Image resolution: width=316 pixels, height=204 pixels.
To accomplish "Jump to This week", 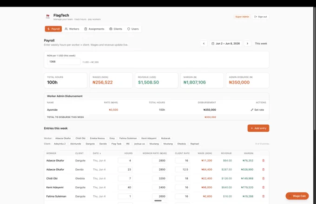I will coord(261,44).
